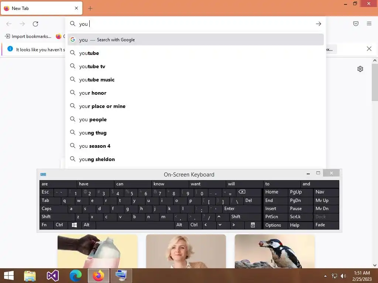Go back with the back arrow
This screenshot has width=378, height=283.
click(9, 24)
